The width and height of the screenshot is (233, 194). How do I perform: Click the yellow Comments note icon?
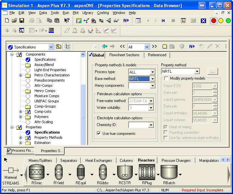pyautogui.click(x=164, y=46)
